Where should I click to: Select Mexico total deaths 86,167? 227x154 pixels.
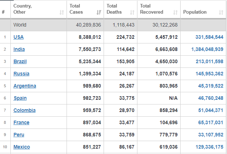[x=127, y=147]
